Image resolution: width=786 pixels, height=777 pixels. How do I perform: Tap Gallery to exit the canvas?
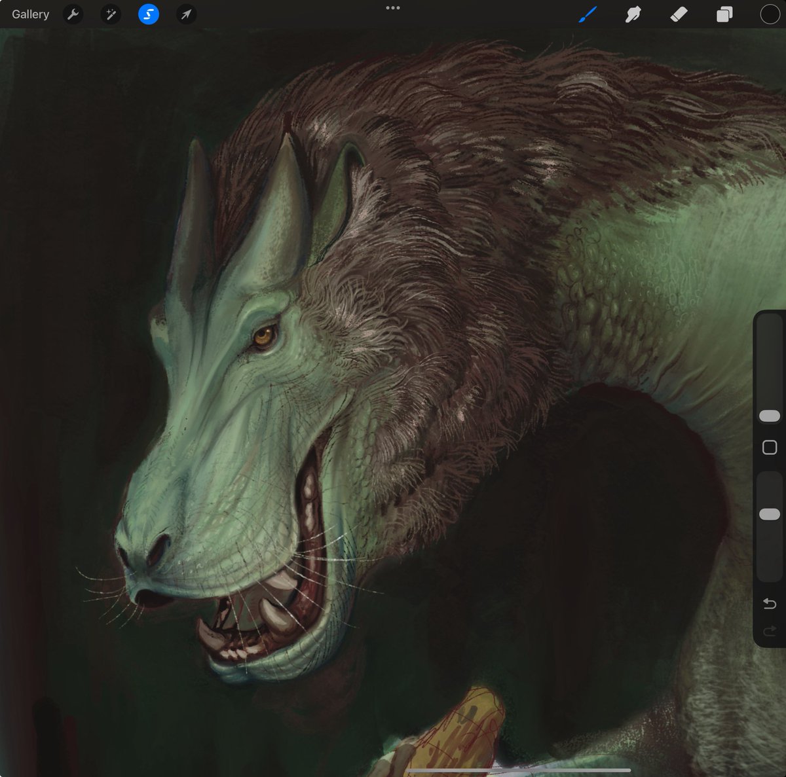[30, 14]
